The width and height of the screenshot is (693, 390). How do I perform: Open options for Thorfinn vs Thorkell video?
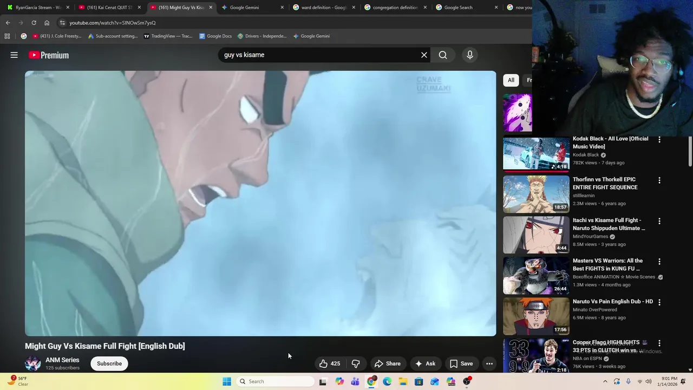[x=659, y=180]
